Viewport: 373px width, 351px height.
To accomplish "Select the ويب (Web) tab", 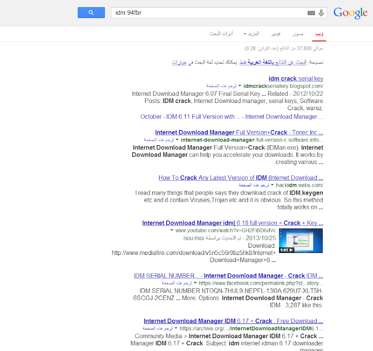I will coord(319,34).
